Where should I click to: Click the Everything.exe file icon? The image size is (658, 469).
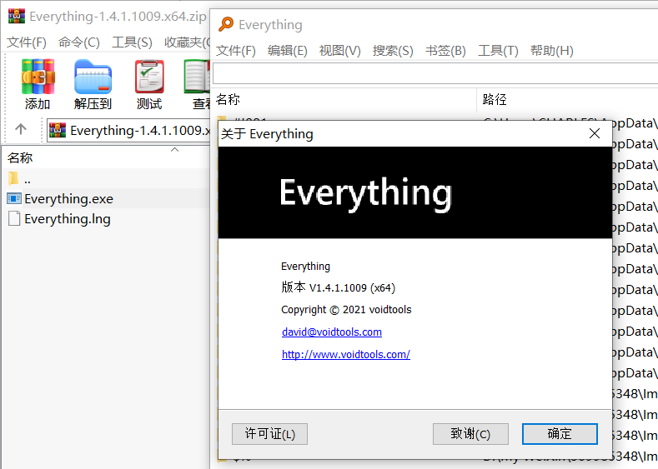tap(14, 198)
